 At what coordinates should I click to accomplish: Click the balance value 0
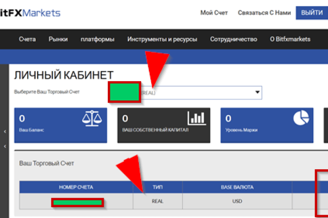coord(22,118)
